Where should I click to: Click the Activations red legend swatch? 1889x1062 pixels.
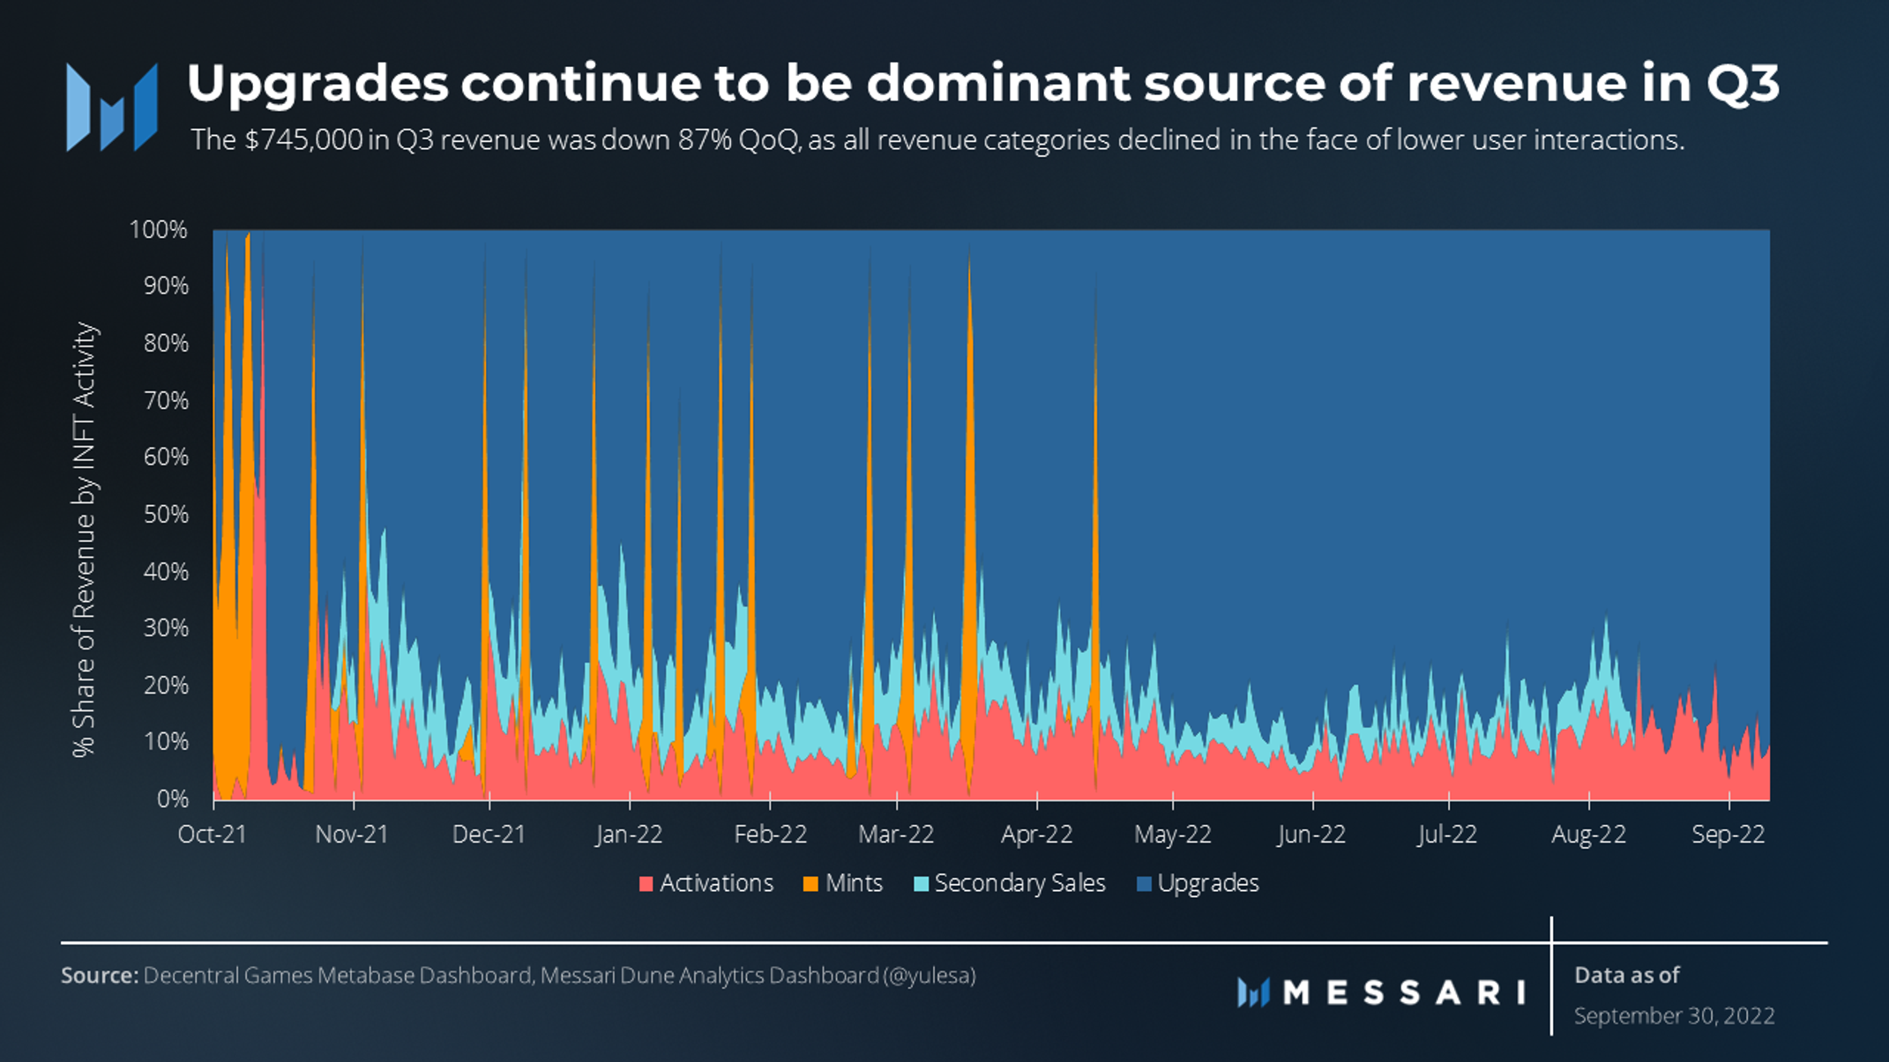646,884
